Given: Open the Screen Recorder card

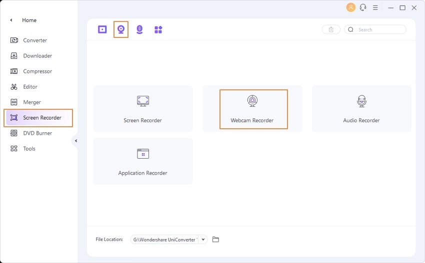Looking at the screenshot, I should click(143, 108).
